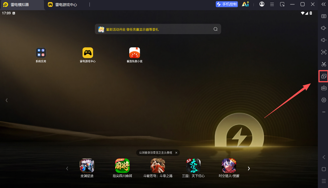The image size is (328, 188).
Task: Switch to the 雷电模拟器 tab
Action: tap(22, 5)
